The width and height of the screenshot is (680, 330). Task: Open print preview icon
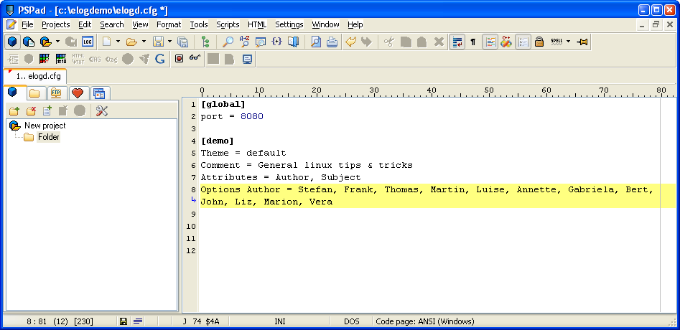coord(316,42)
